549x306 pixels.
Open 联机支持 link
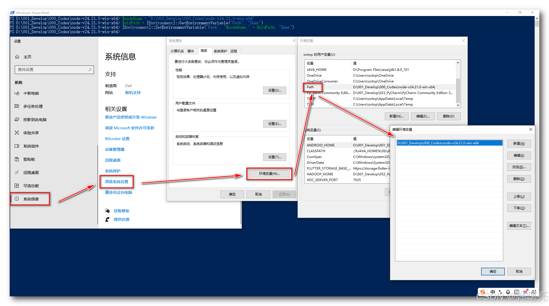133,93
